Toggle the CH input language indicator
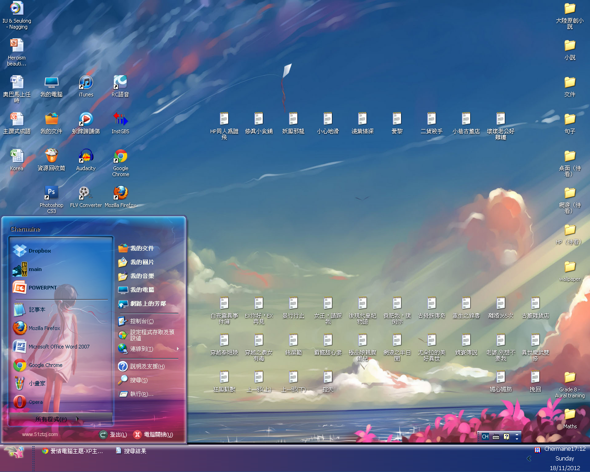The image size is (590, 472). [485, 437]
